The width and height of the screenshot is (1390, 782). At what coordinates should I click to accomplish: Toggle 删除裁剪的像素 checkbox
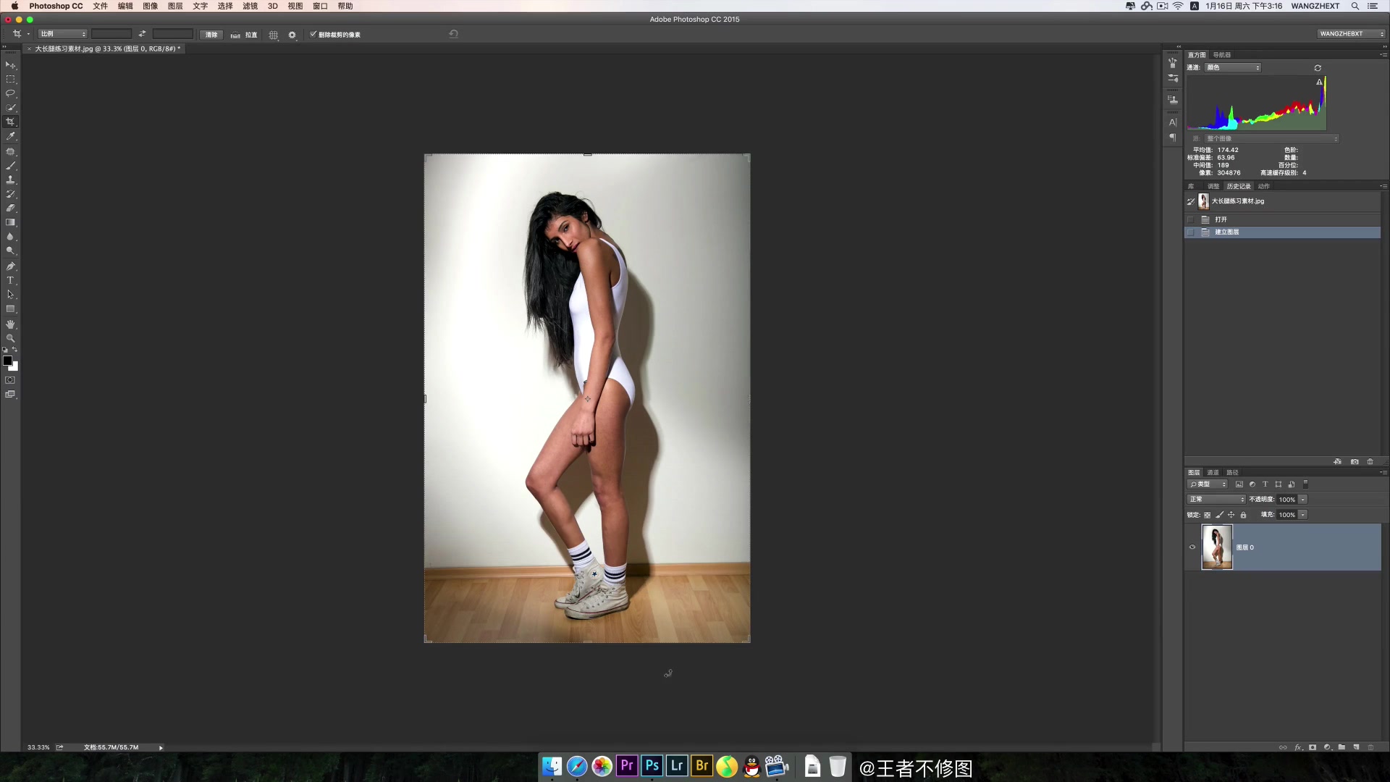313,34
